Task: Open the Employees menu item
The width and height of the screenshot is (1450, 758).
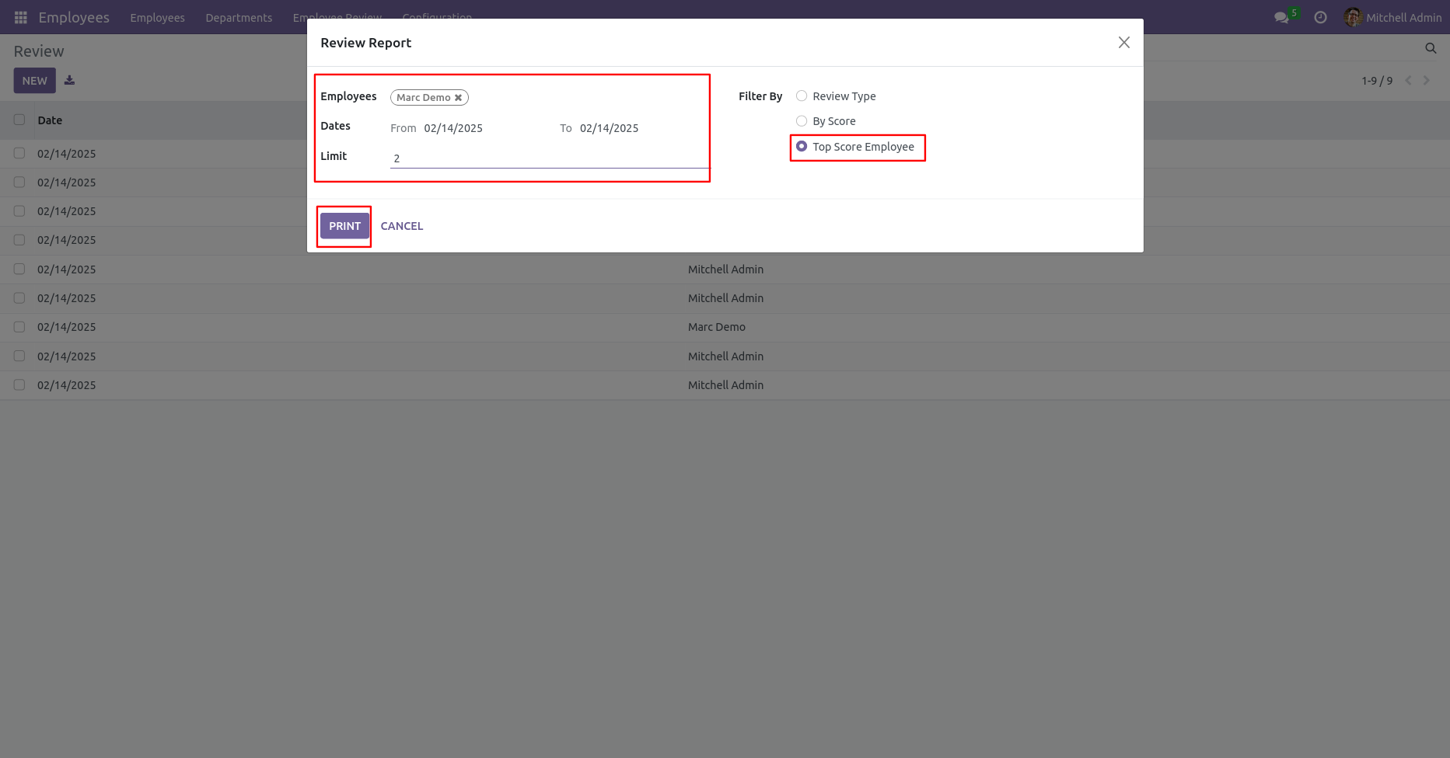Action: [157, 18]
